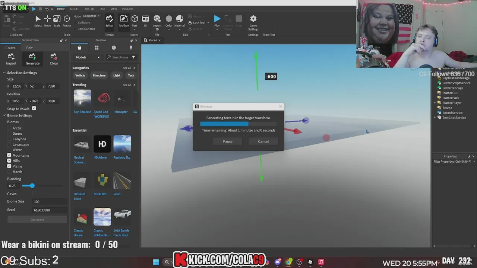Open Chrome from the taskbar
Image resolution: width=477 pixels, height=268 pixels.
tap(288, 262)
